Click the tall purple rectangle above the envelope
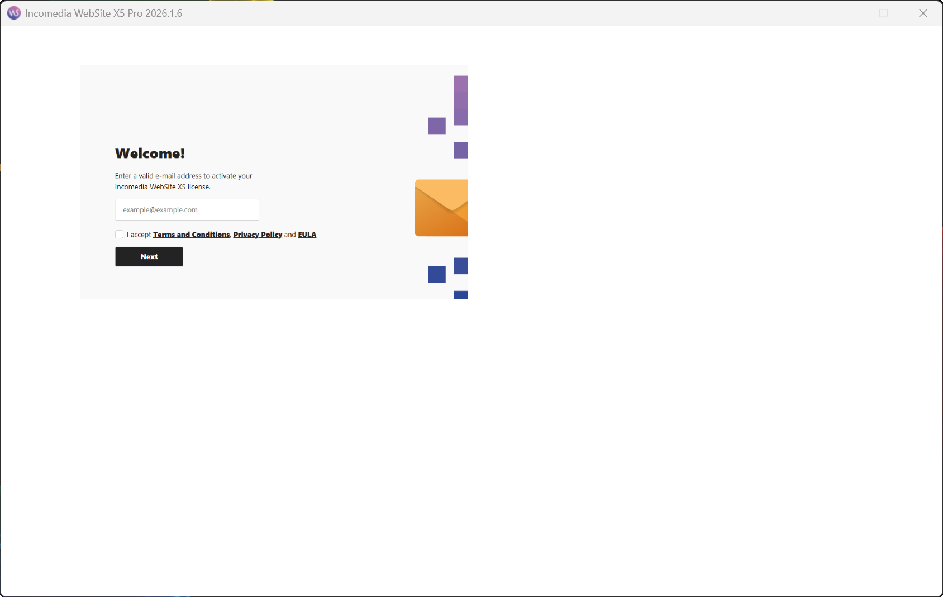This screenshot has height=597, width=943. click(x=461, y=101)
